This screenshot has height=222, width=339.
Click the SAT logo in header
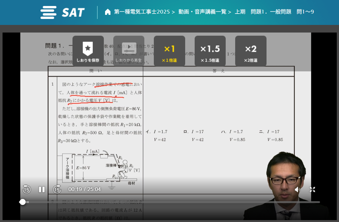pyautogui.click(x=62, y=12)
